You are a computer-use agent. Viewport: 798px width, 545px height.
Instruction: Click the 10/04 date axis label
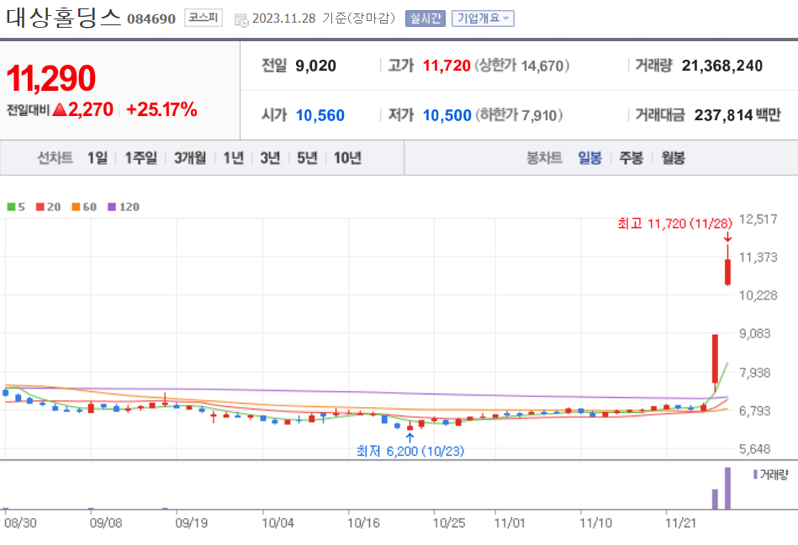click(x=277, y=523)
